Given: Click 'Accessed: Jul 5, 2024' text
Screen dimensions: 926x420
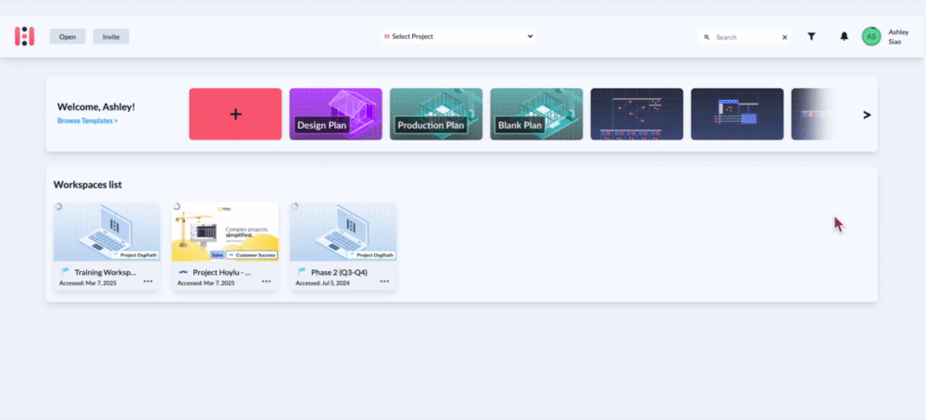Looking at the screenshot, I should pyautogui.click(x=324, y=283).
